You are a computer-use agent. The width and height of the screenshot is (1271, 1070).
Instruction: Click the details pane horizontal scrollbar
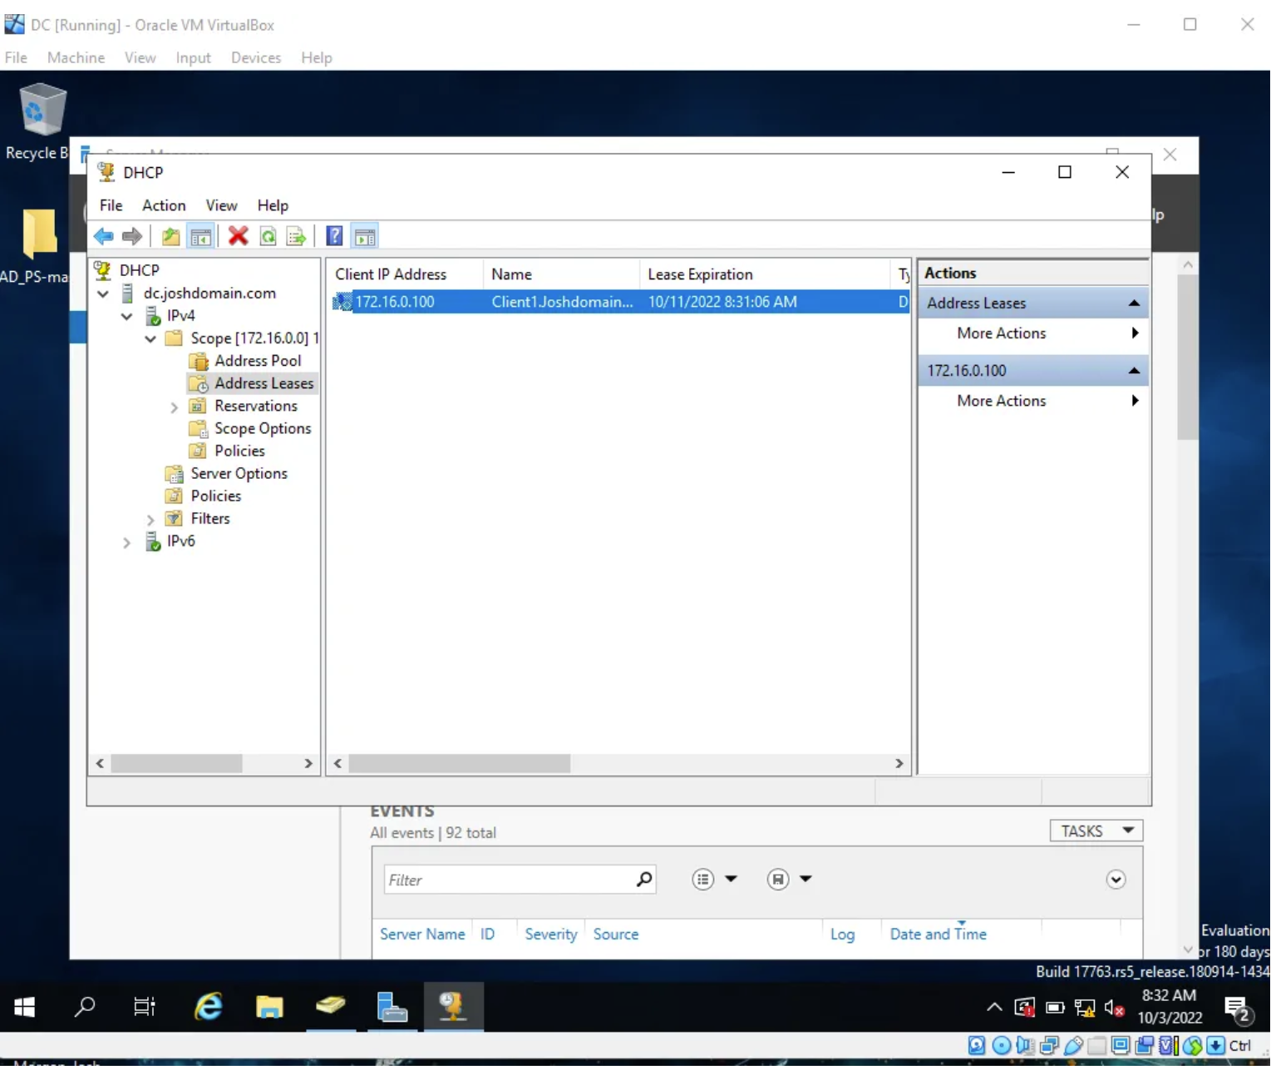coord(460,765)
